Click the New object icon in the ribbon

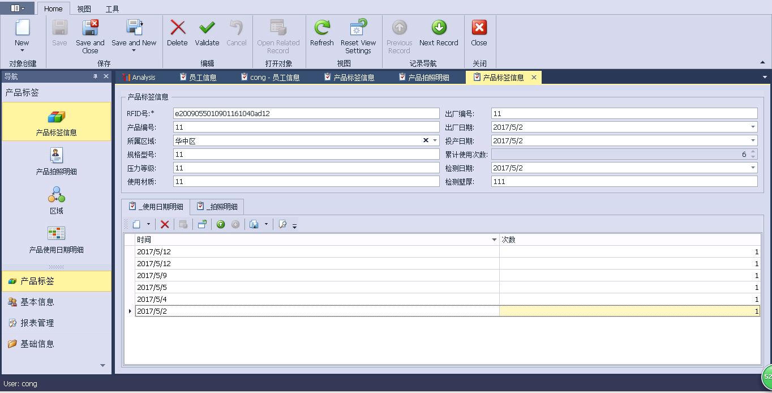[22, 28]
